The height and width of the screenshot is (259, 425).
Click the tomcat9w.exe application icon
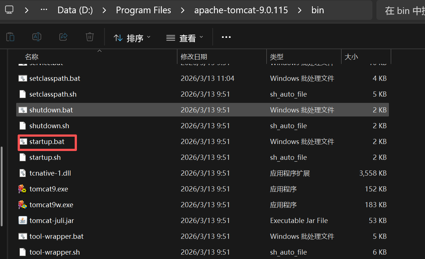click(22, 205)
